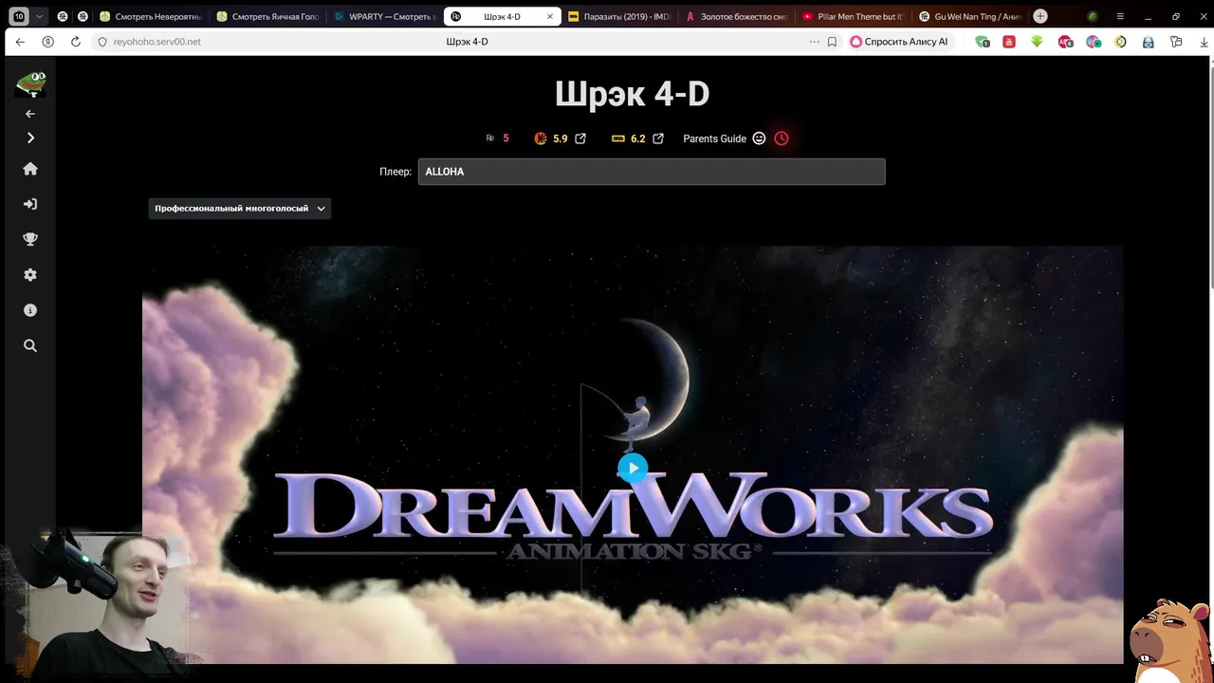Open the browser downloads arrow
This screenshot has height=683, width=1214.
(x=1205, y=42)
